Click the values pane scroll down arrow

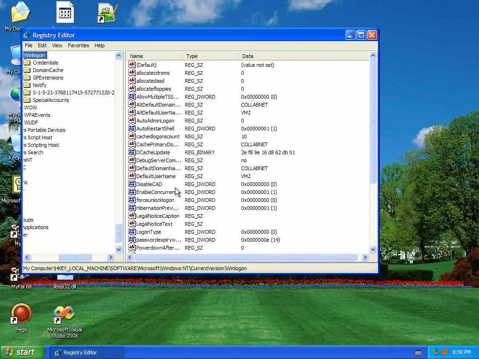(373, 249)
